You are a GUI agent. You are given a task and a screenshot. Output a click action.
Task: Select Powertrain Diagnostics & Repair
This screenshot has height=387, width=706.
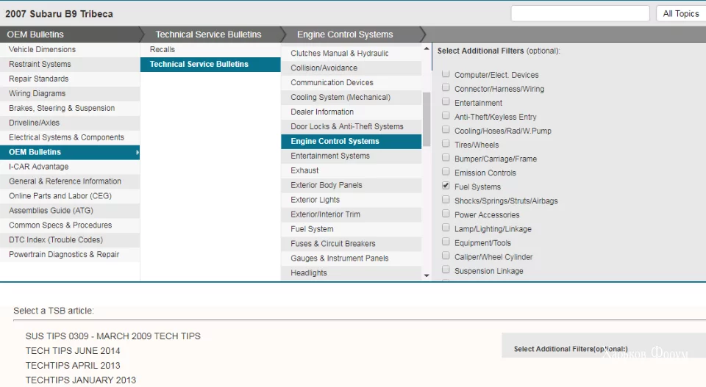tap(70, 254)
